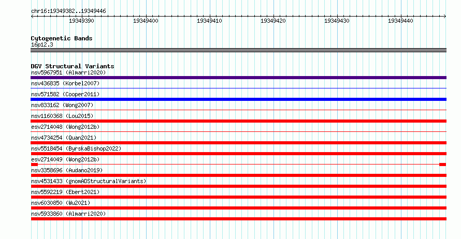461x239 pixels.
Task: Select the red nsv5933860 variant bar
Action: 238,219
